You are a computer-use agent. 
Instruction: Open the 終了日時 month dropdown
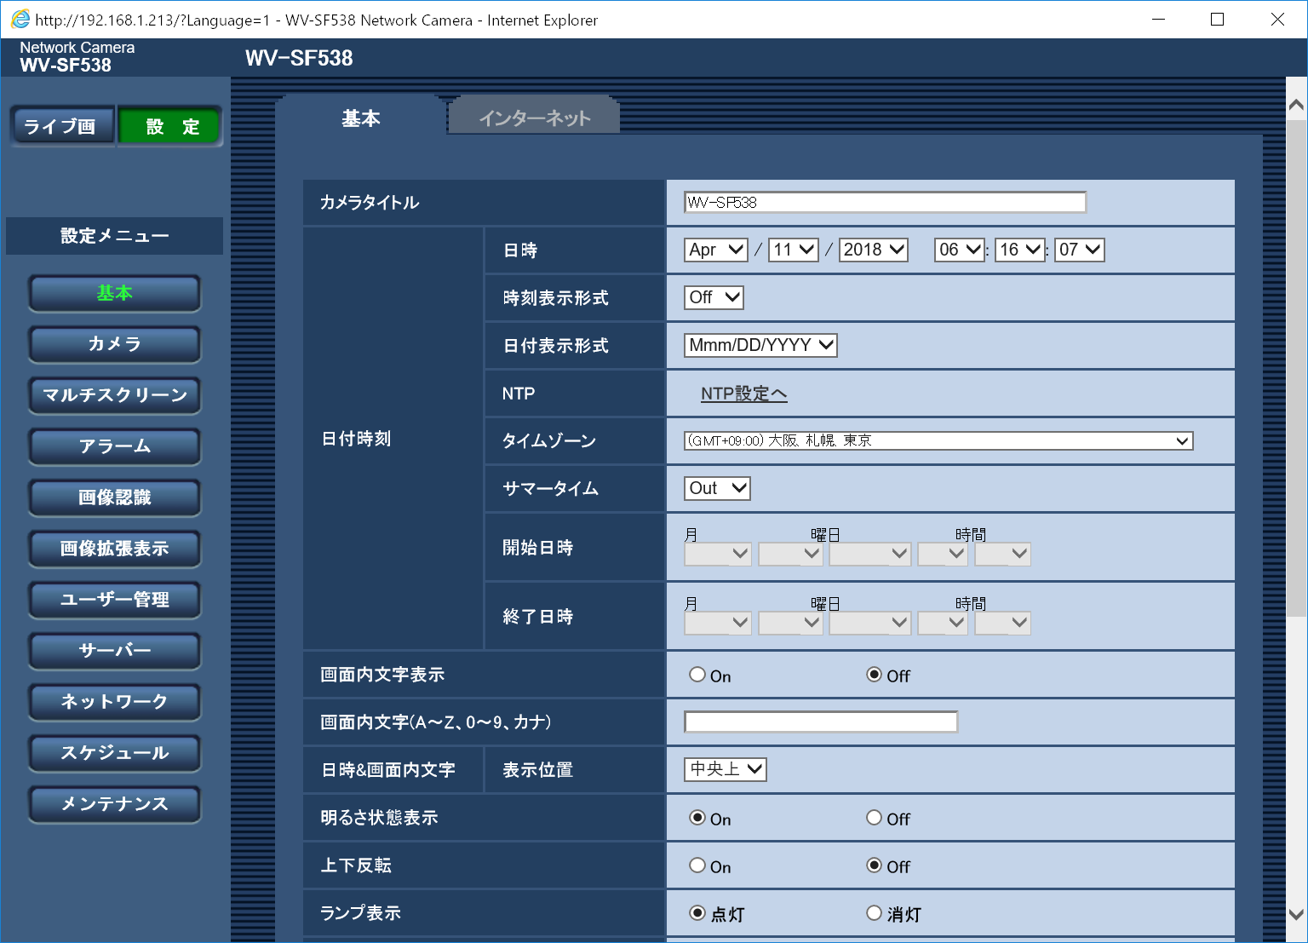pyautogui.click(x=718, y=623)
